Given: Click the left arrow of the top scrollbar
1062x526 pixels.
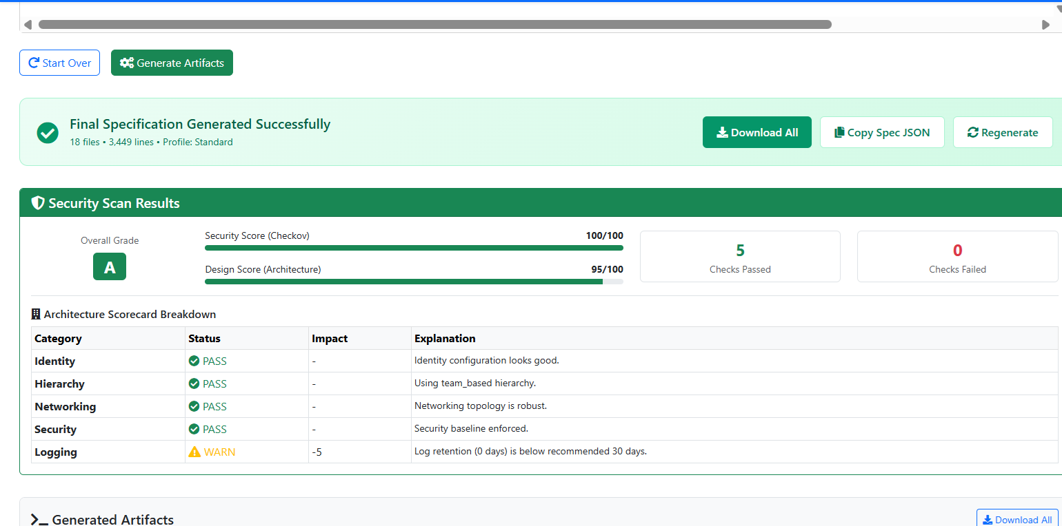Looking at the screenshot, I should 28,24.
